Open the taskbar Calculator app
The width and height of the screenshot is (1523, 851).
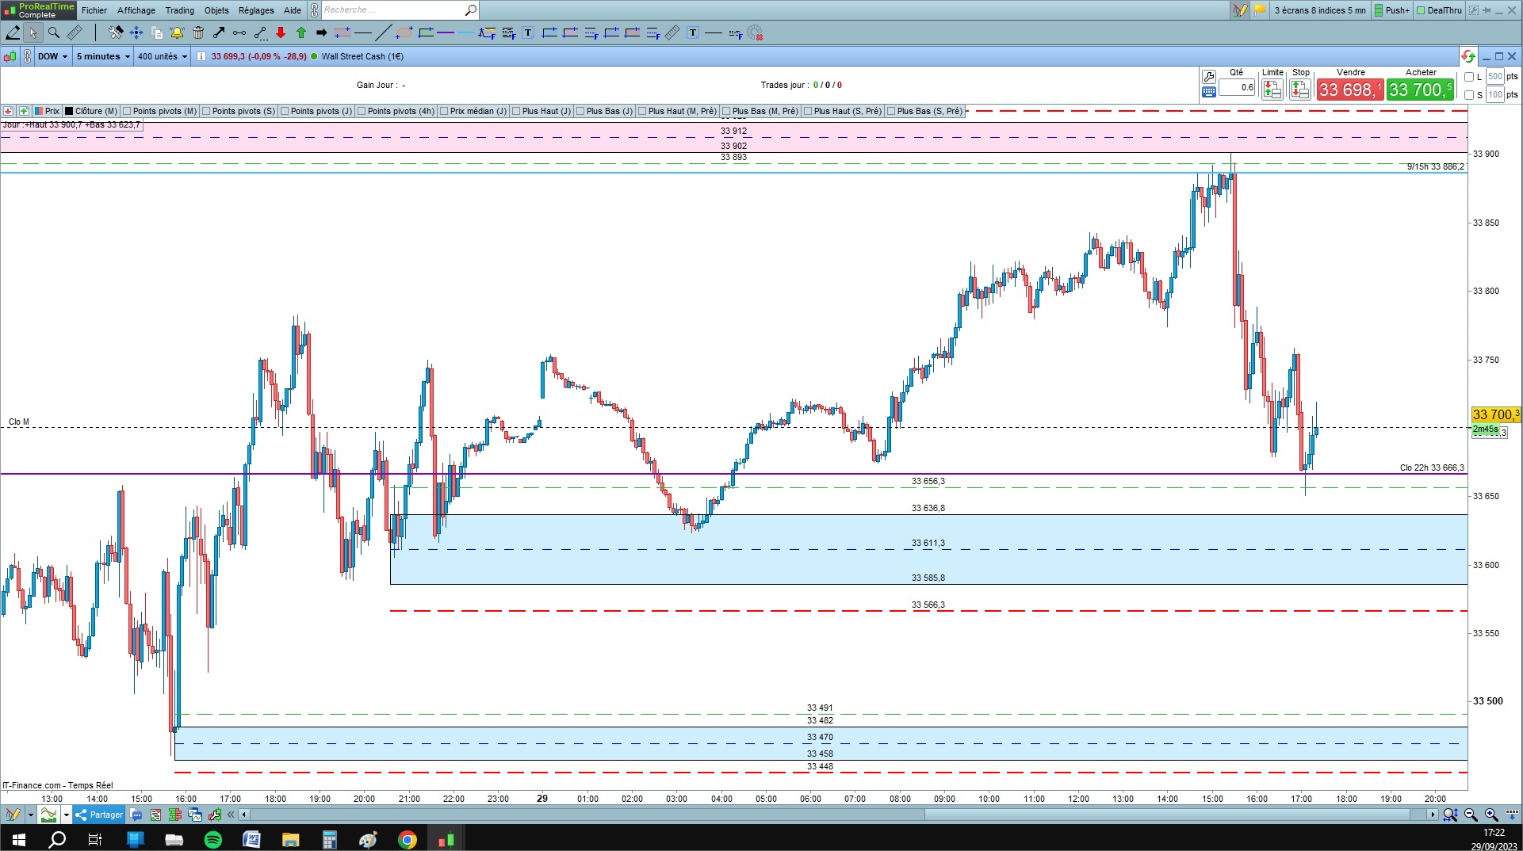[330, 840]
